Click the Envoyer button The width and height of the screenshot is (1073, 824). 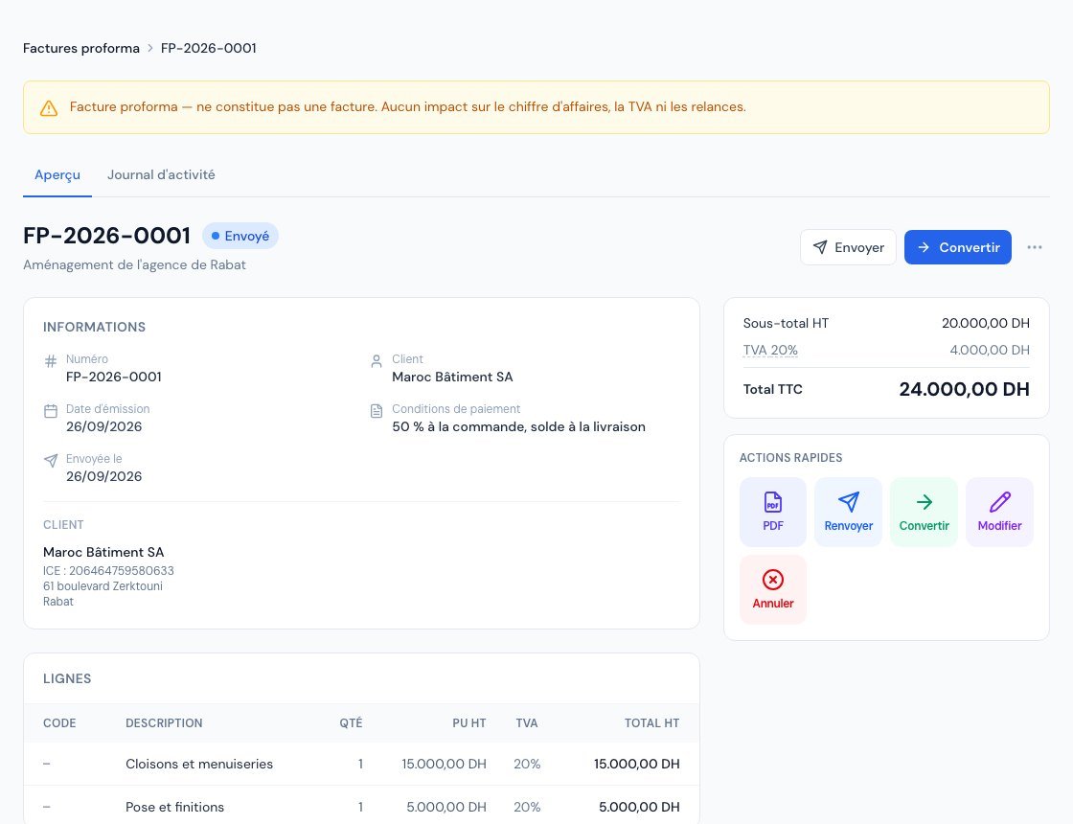[x=848, y=247]
